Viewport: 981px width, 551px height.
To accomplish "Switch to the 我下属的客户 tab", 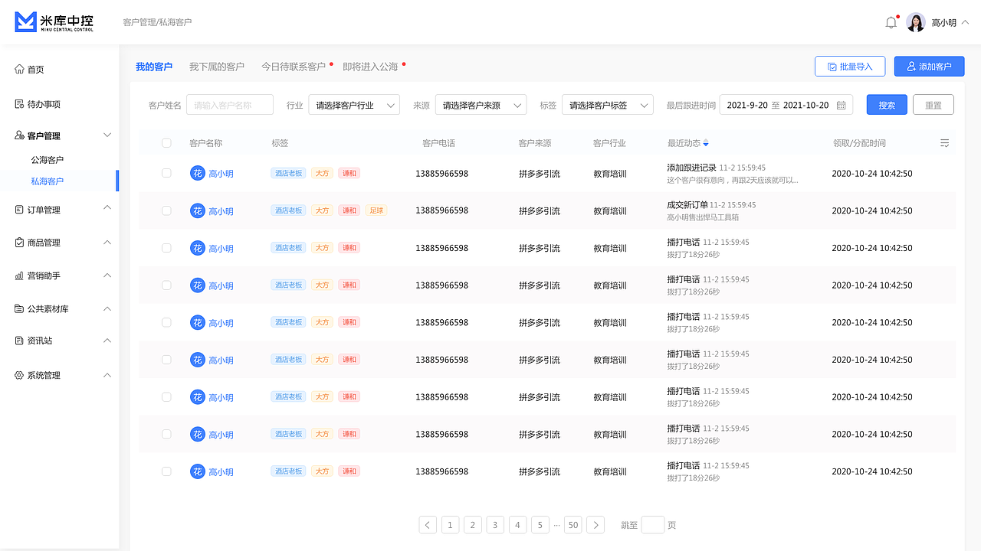I will click(217, 67).
